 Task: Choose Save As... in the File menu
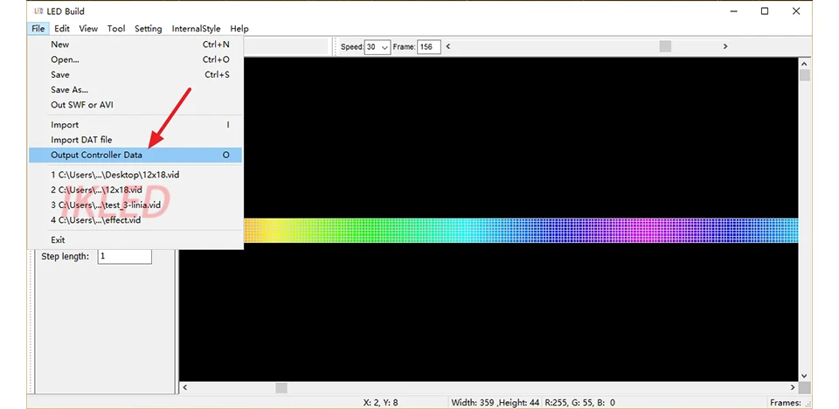coord(136,89)
